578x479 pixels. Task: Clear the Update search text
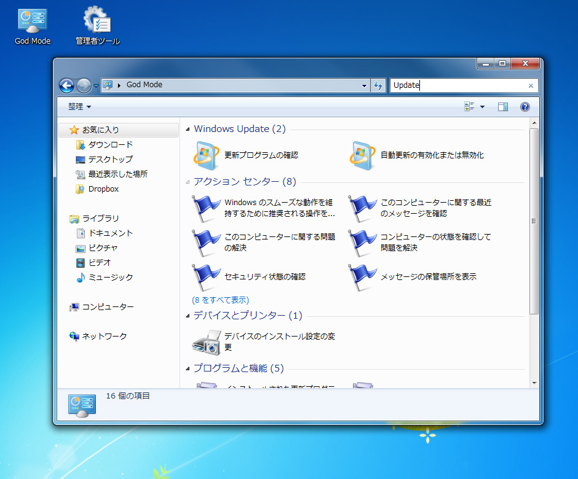(531, 86)
